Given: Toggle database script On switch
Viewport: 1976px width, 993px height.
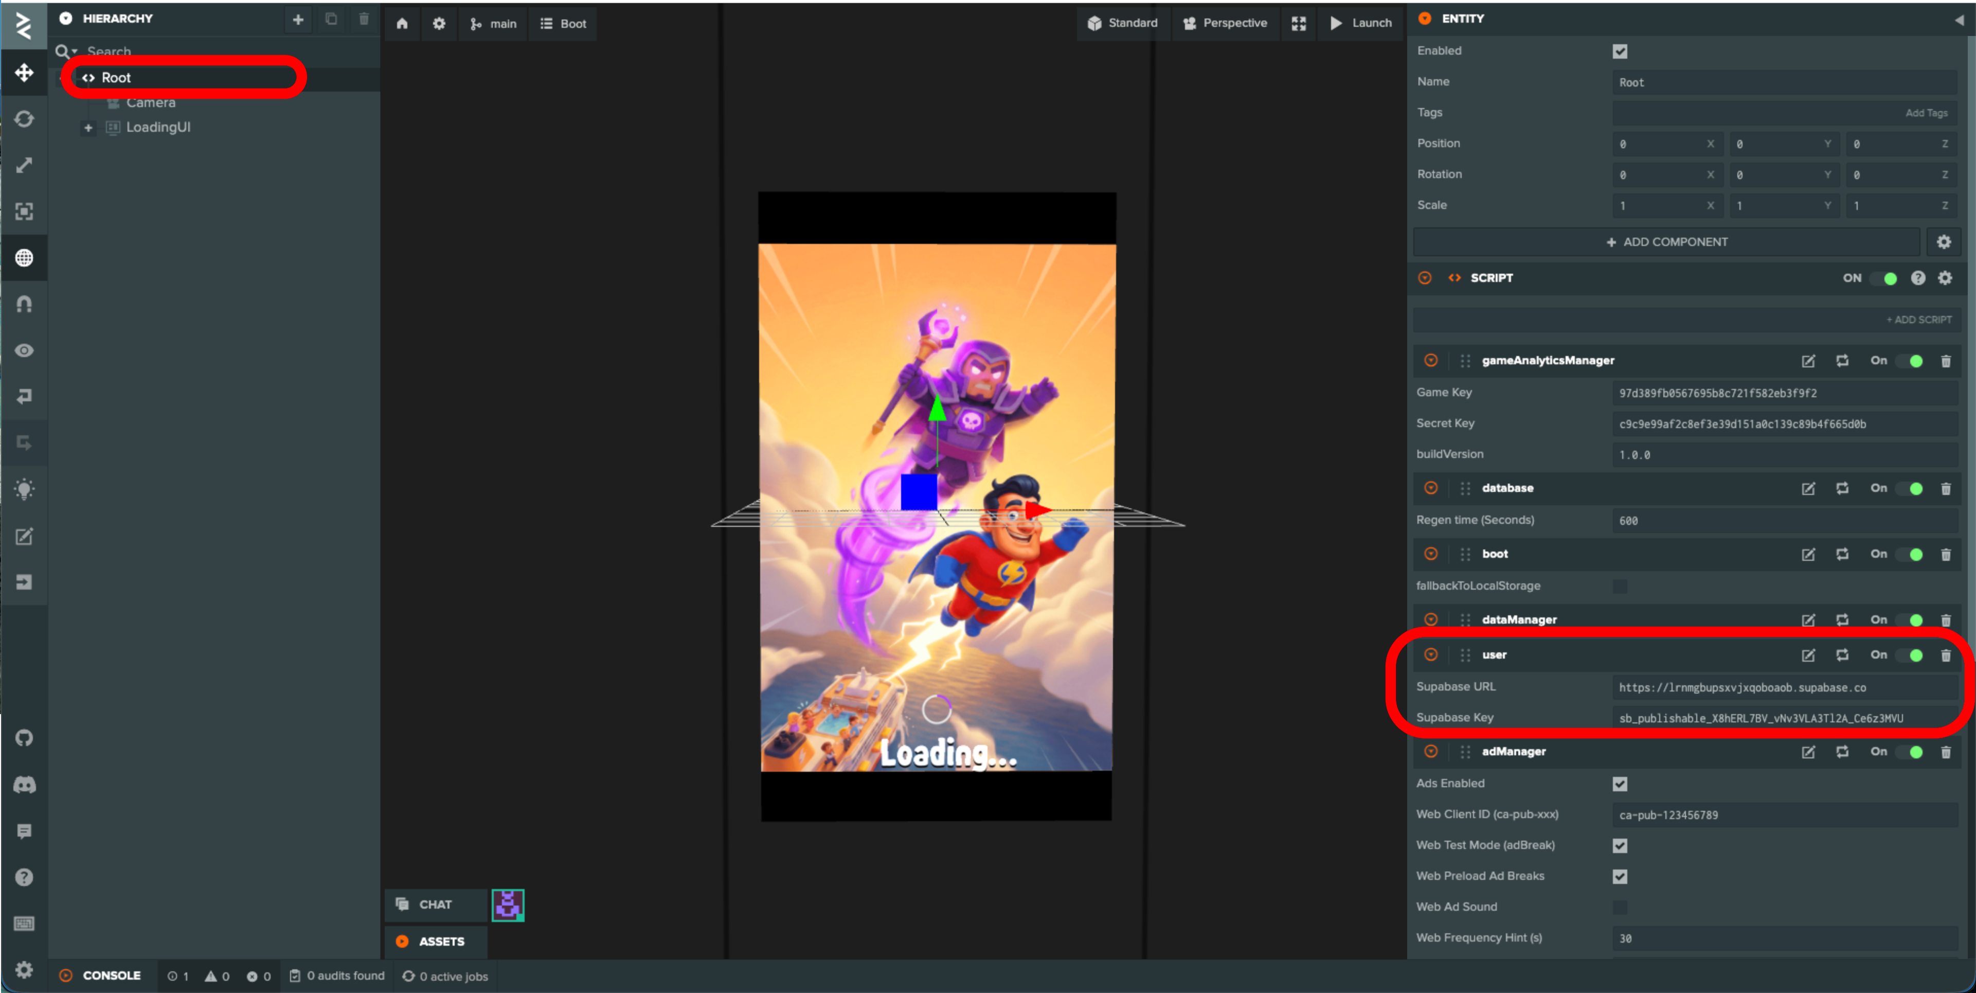Looking at the screenshot, I should pos(1909,488).
